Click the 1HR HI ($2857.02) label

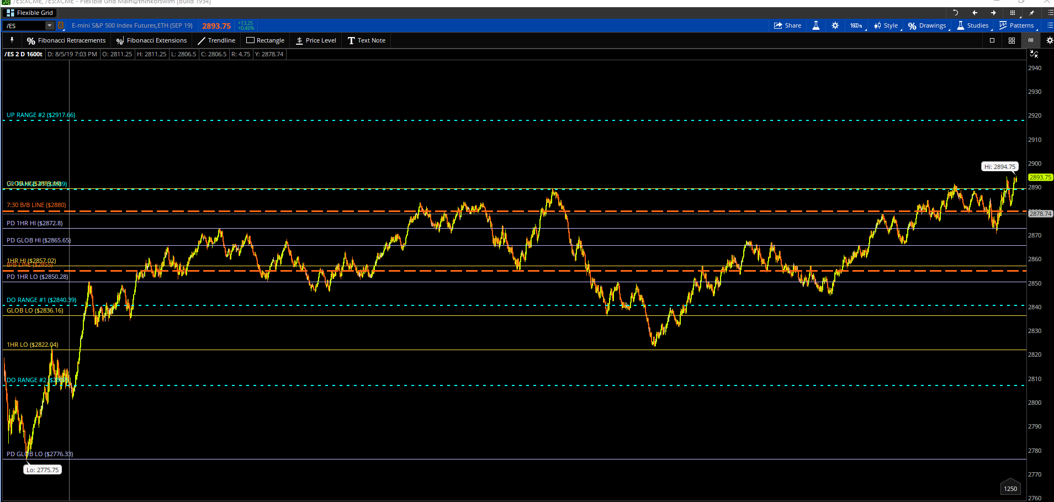(x=31, y=260)
